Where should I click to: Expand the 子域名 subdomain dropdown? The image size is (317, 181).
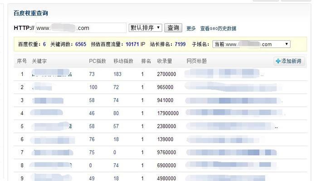[251, 44]
